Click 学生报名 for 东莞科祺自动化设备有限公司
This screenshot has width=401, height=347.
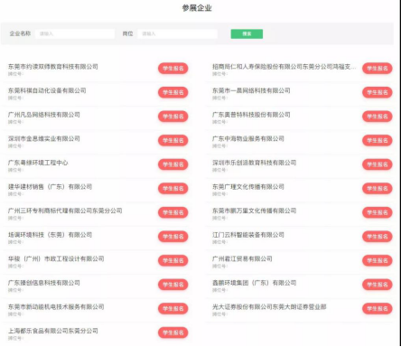point(173,92)
